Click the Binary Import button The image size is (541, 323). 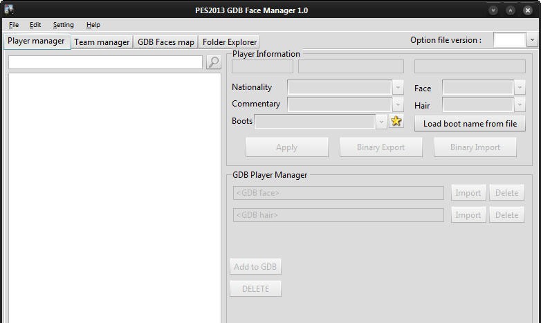tap(475, 147)
